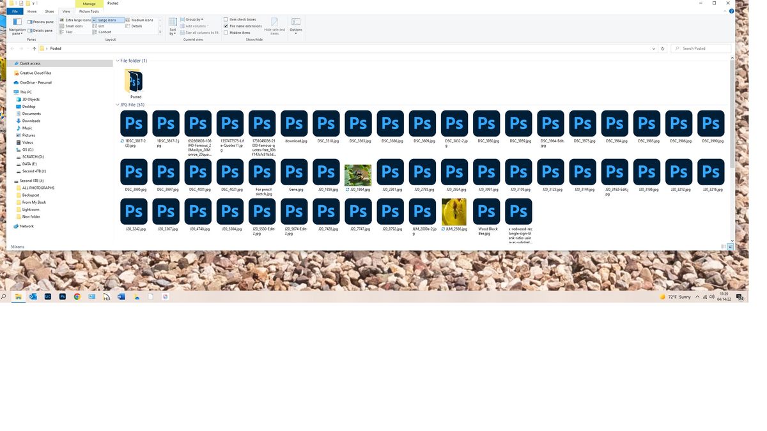Click the Manage contextual tab

pos(89,4)
